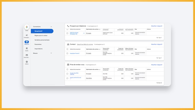Sort Contact table by Optimisation des actions arrow

(x=100, y=49)
